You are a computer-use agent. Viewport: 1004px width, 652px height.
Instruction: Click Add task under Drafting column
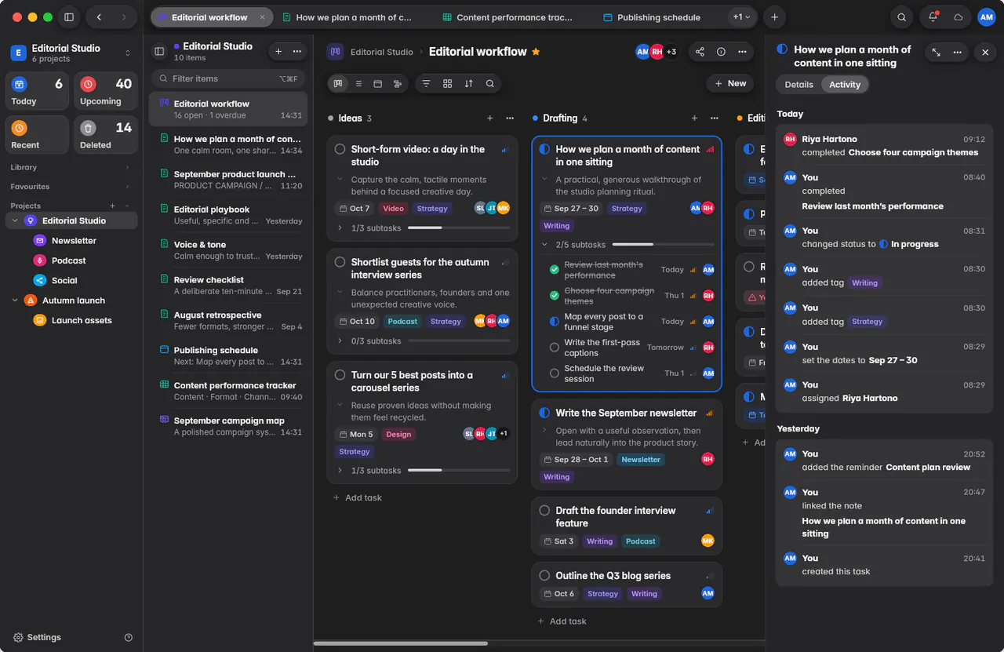pyautogui.click(x=562, y=621)
